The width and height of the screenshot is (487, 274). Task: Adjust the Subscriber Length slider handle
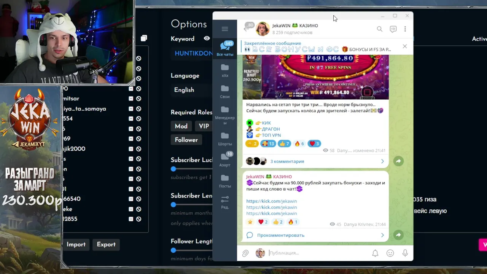pos(173,204)
